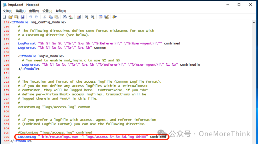258x144 pixels.
Task: Click the exit door icon
Action: pyautogui.click(x=114, y=17)
